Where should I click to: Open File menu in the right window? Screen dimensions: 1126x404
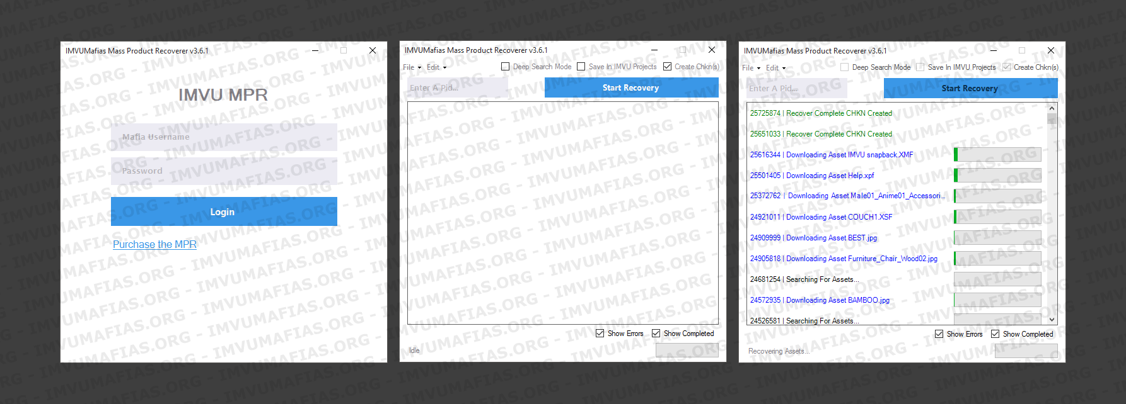pyautogui.click(x=751, y=68)
